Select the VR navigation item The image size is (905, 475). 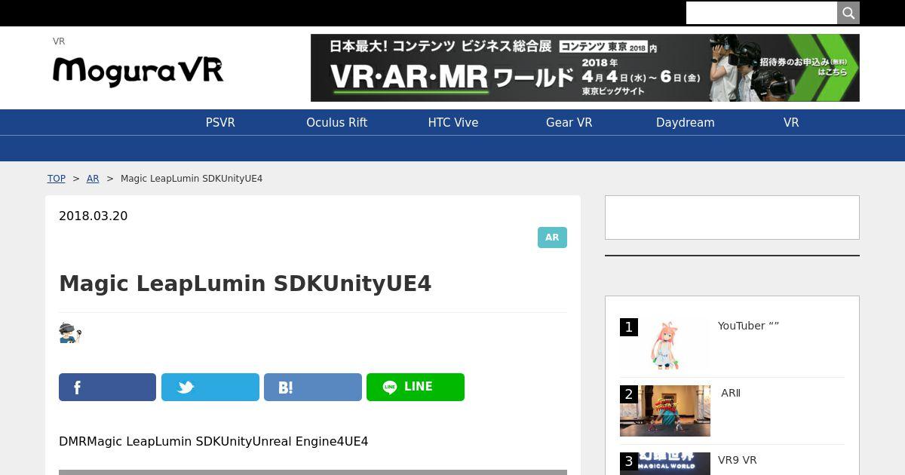791,123
